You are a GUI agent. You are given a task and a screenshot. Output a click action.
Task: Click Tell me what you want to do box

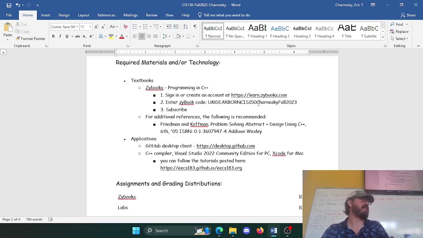click(224, 15)
